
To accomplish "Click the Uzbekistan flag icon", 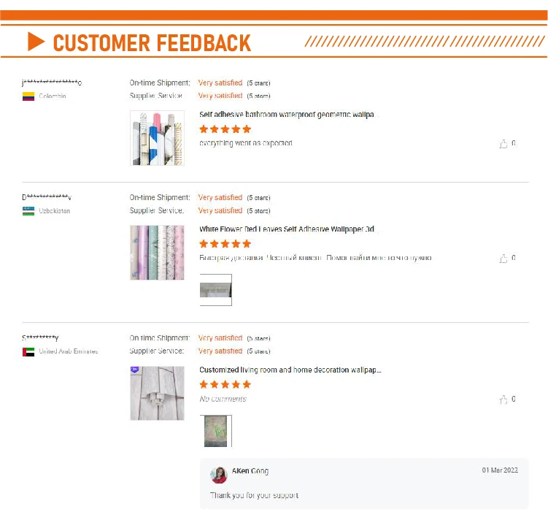I will [x=28, y=211].
